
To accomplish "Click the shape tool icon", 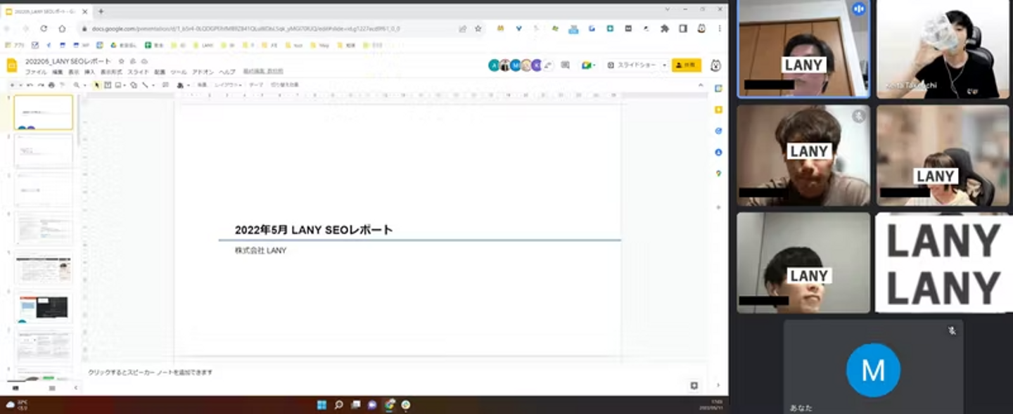I will tap(134, 85).
